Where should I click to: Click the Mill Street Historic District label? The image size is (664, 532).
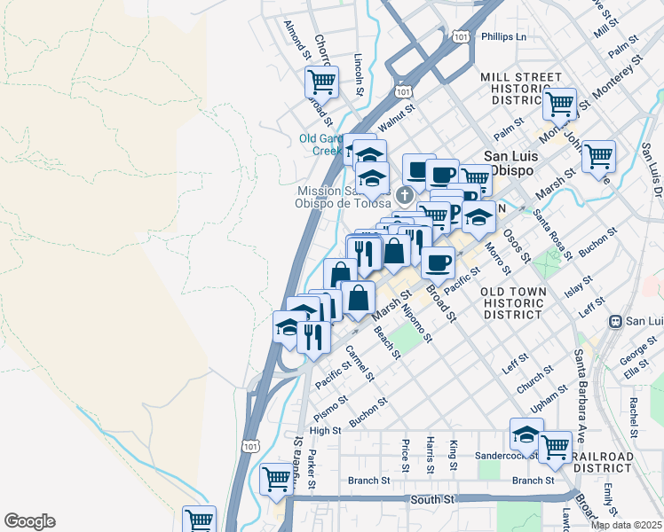coord(521,89)
